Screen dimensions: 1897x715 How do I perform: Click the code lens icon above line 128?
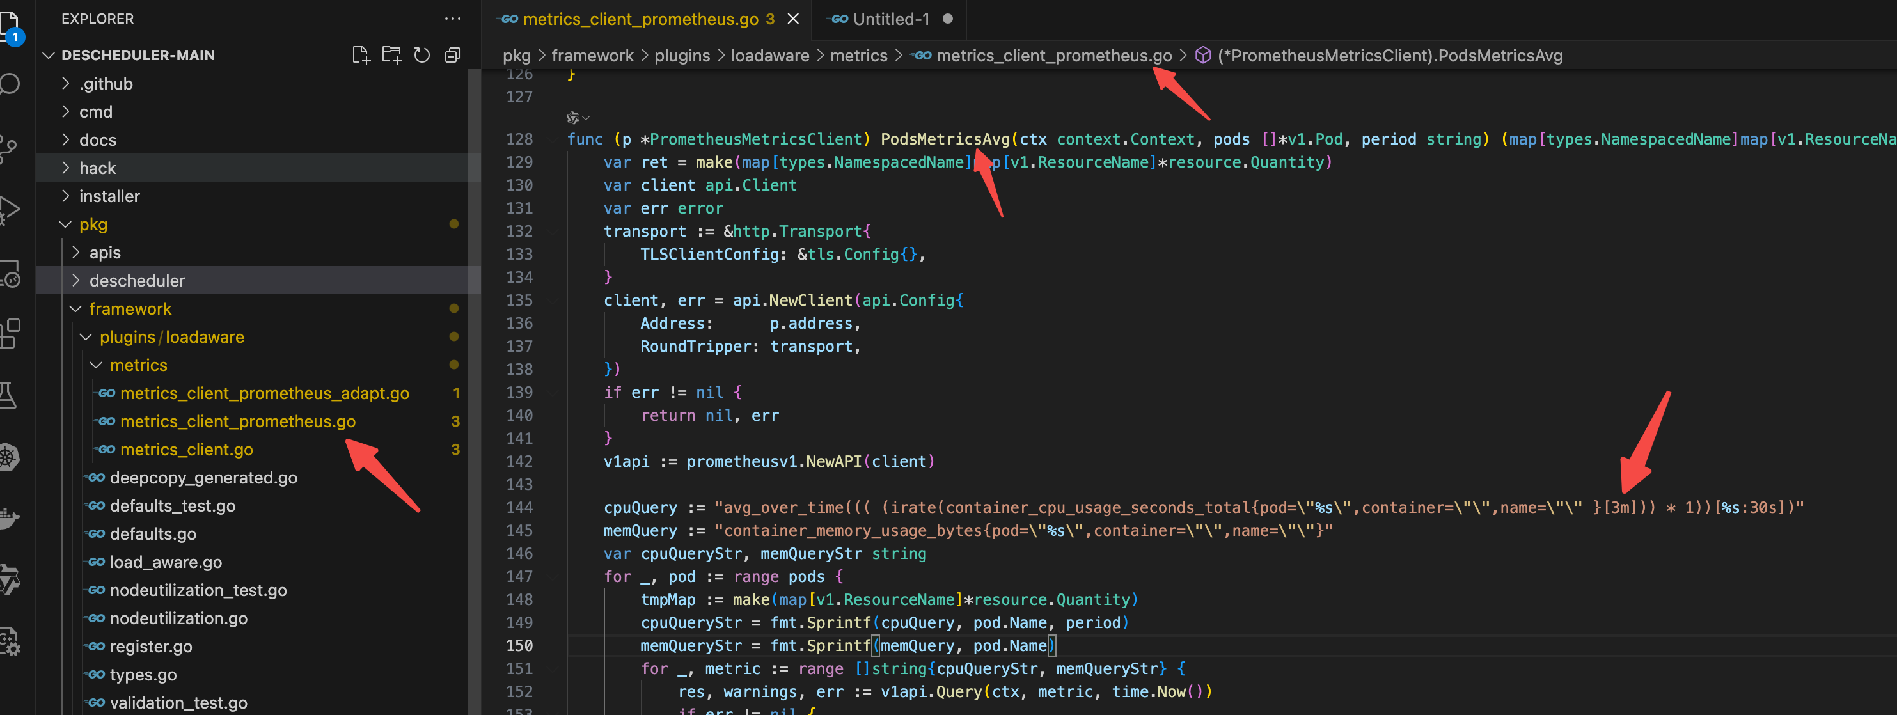pos(574,117)
